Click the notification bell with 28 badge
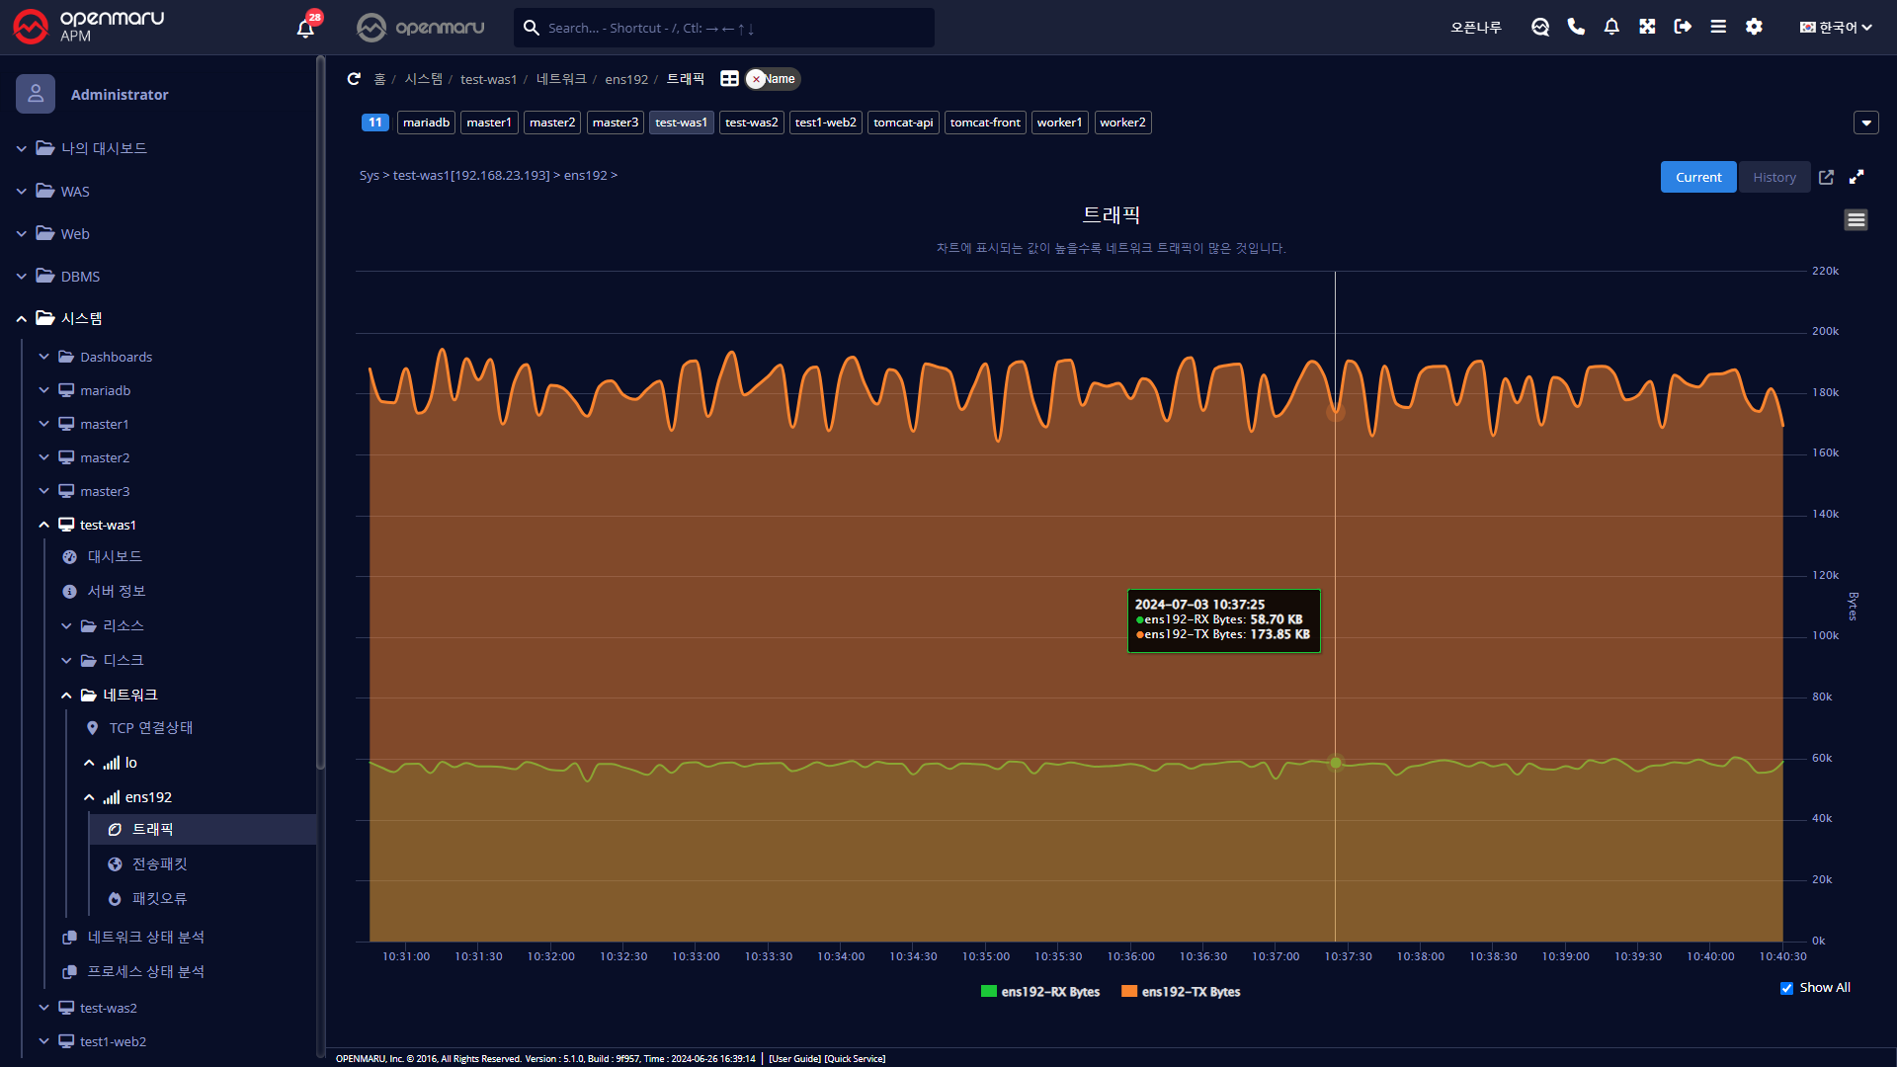 305,28
